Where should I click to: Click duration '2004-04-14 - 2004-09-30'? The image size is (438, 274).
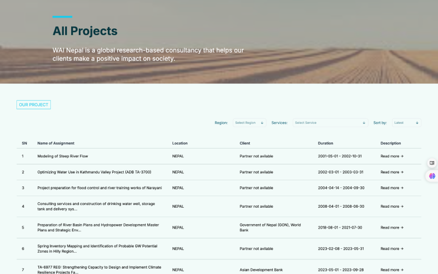[341, 188]
